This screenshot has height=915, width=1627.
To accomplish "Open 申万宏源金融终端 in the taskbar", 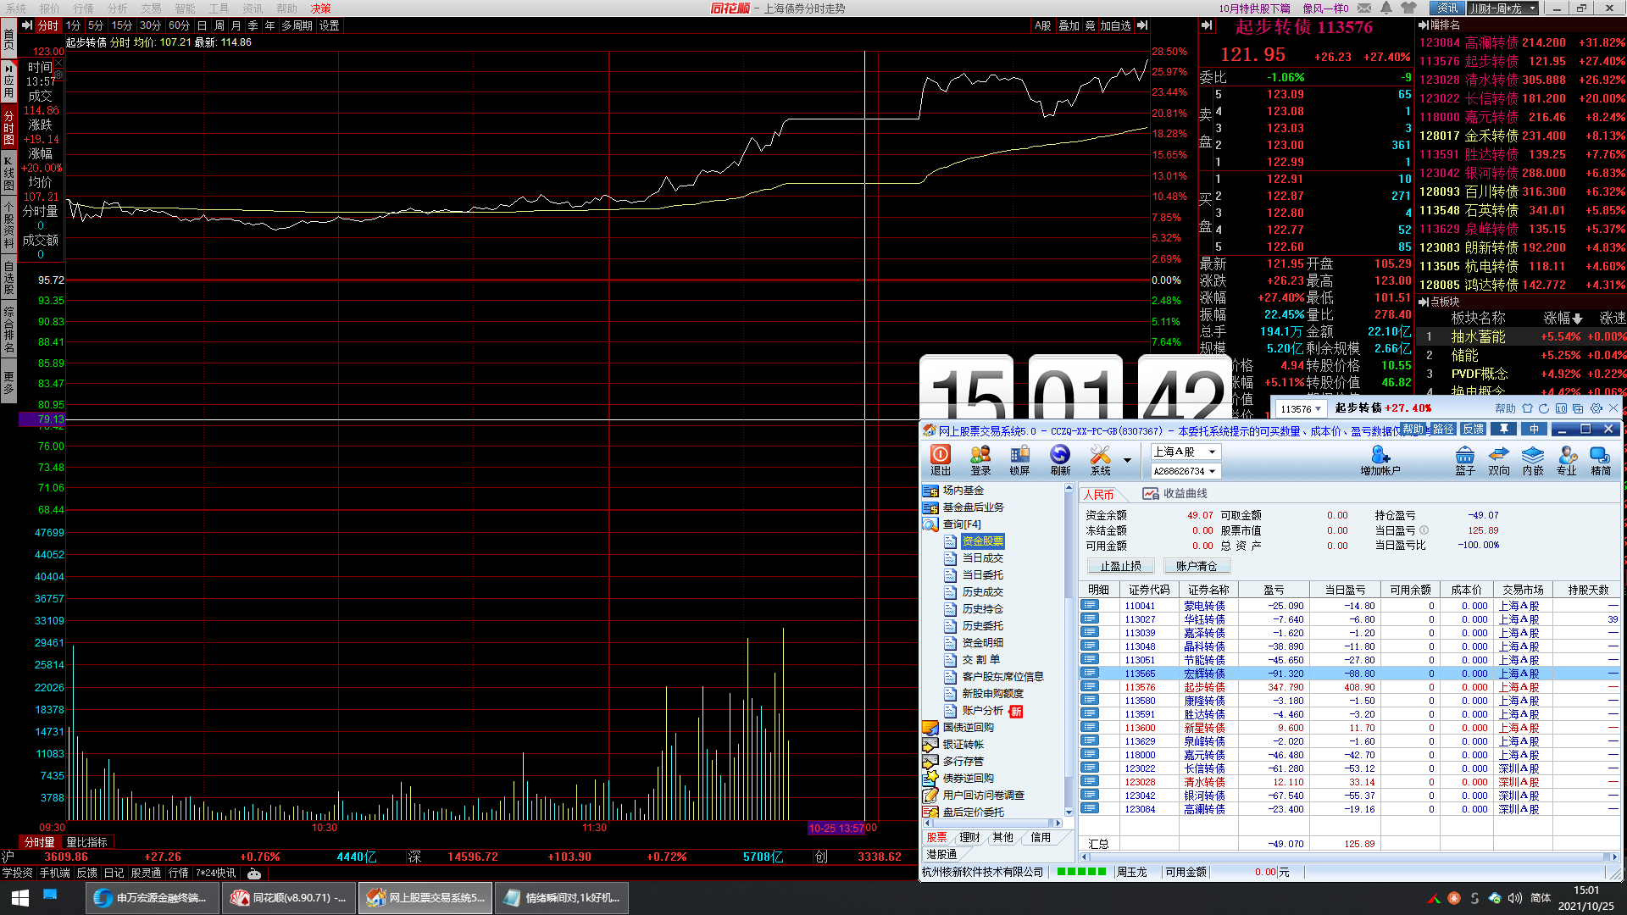I will click(x=152, y=898).
